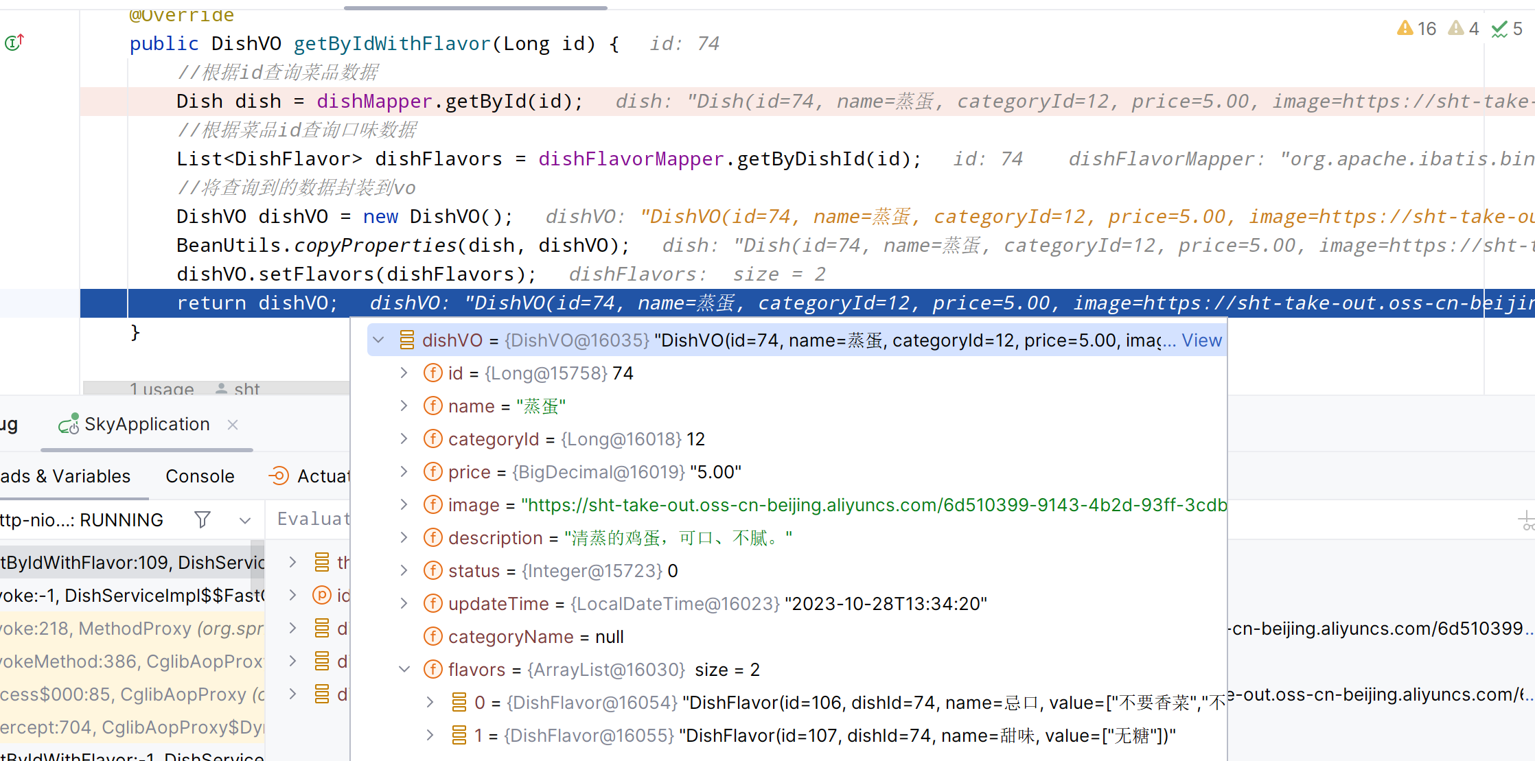
Task: Click the object icon of dishVO root node
Action: tap(407, 340)
